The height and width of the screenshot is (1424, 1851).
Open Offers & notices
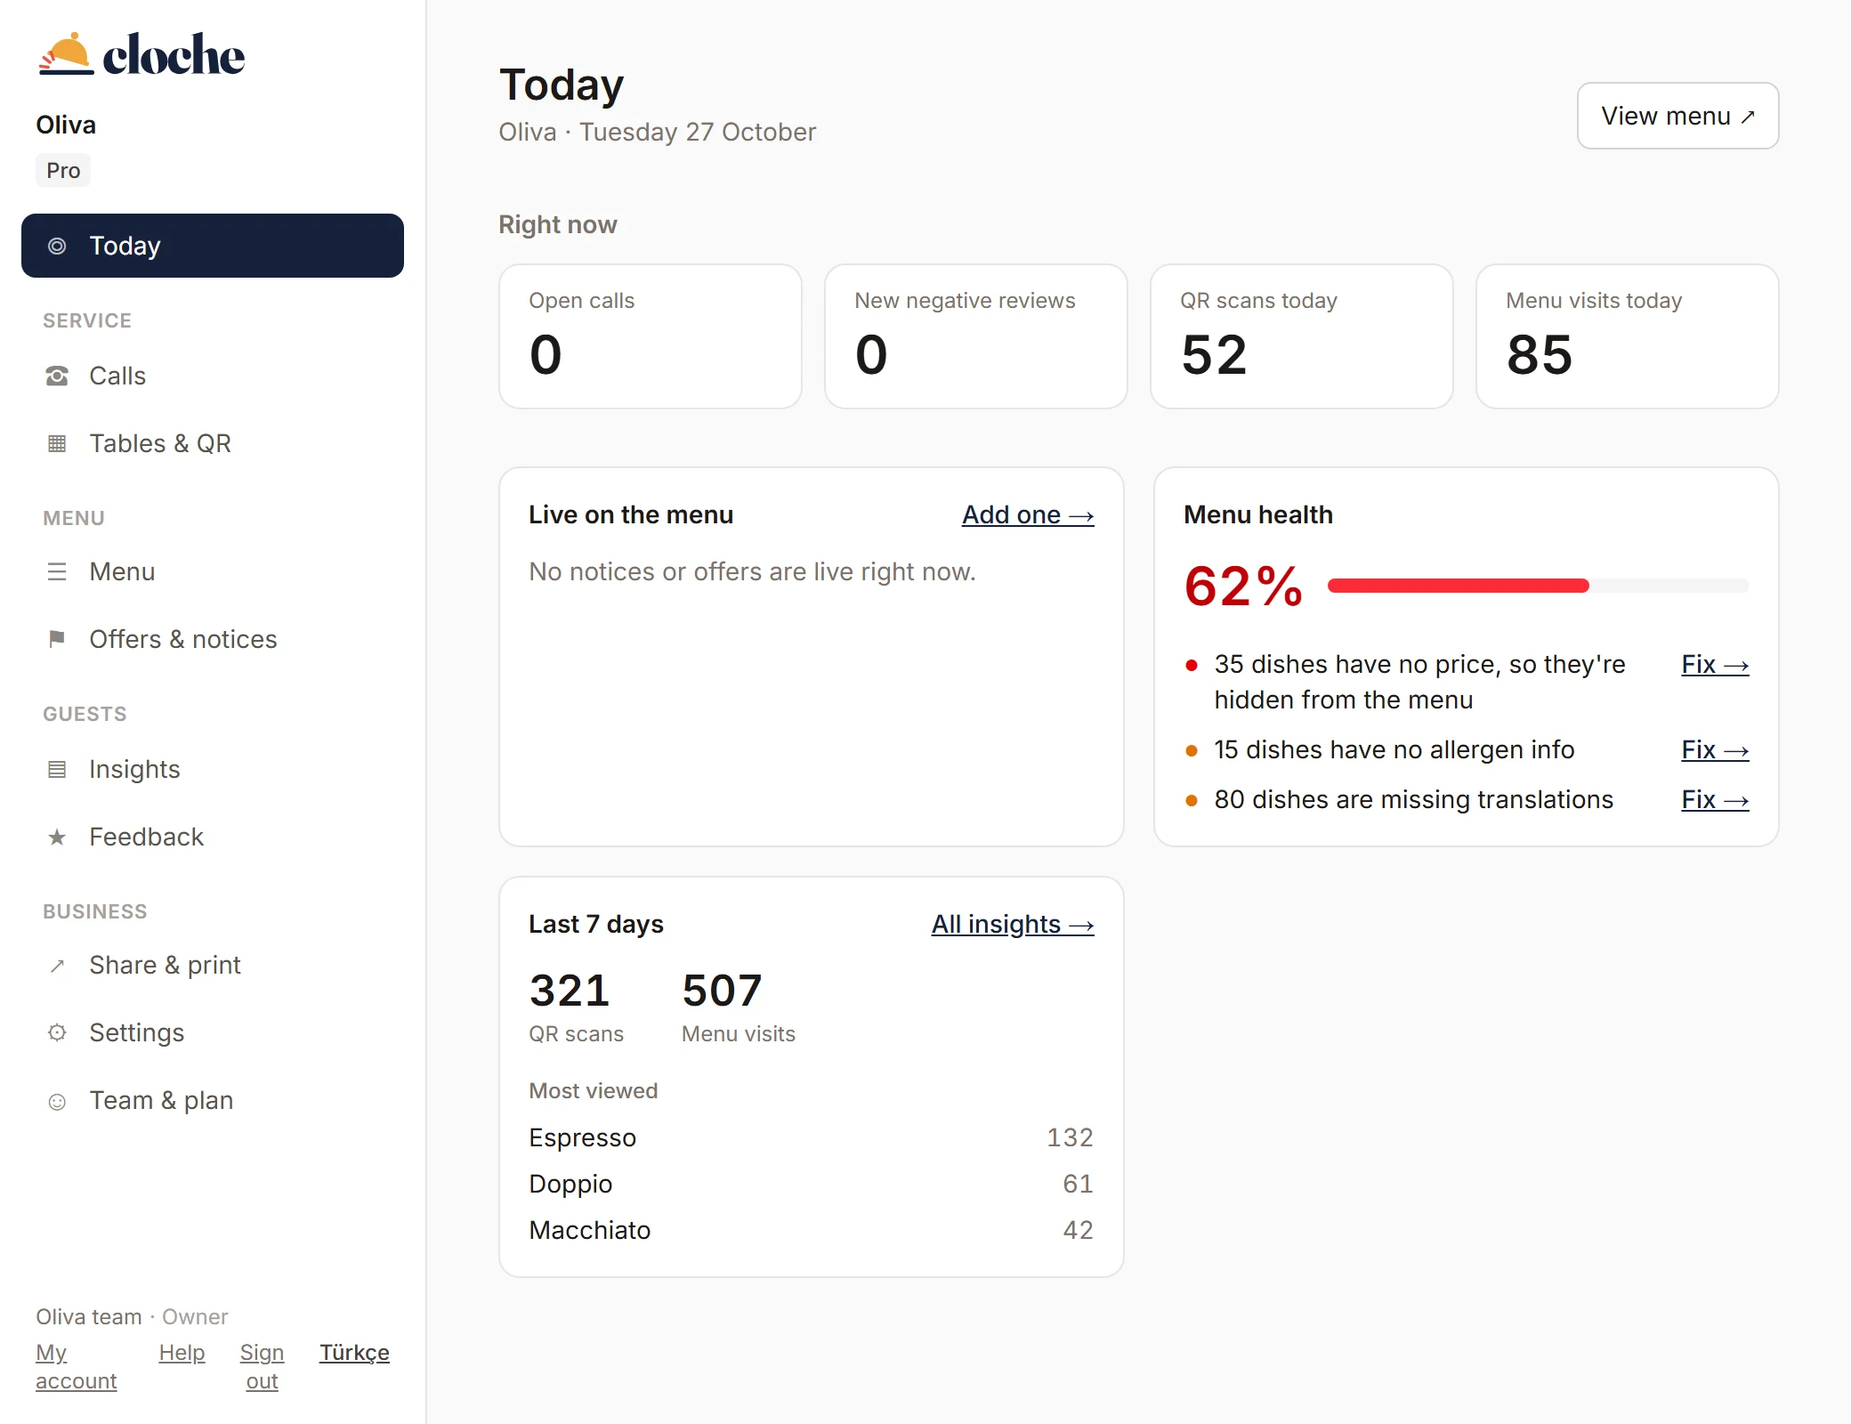pos(213,639)
